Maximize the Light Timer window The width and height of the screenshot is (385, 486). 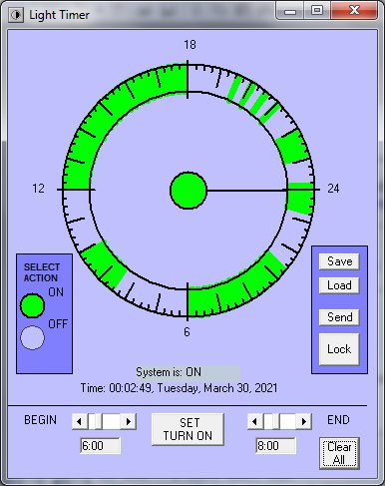tap(317, 11)
